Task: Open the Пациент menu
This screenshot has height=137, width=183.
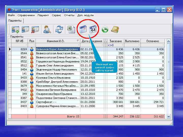Action: point(43,15)
